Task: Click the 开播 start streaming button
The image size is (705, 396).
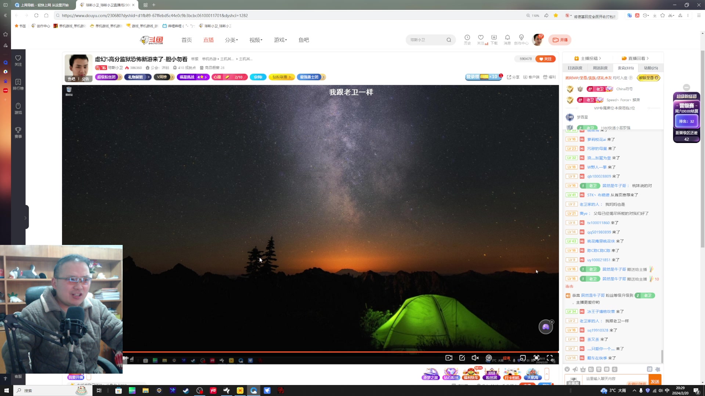Action: [560, 40]
